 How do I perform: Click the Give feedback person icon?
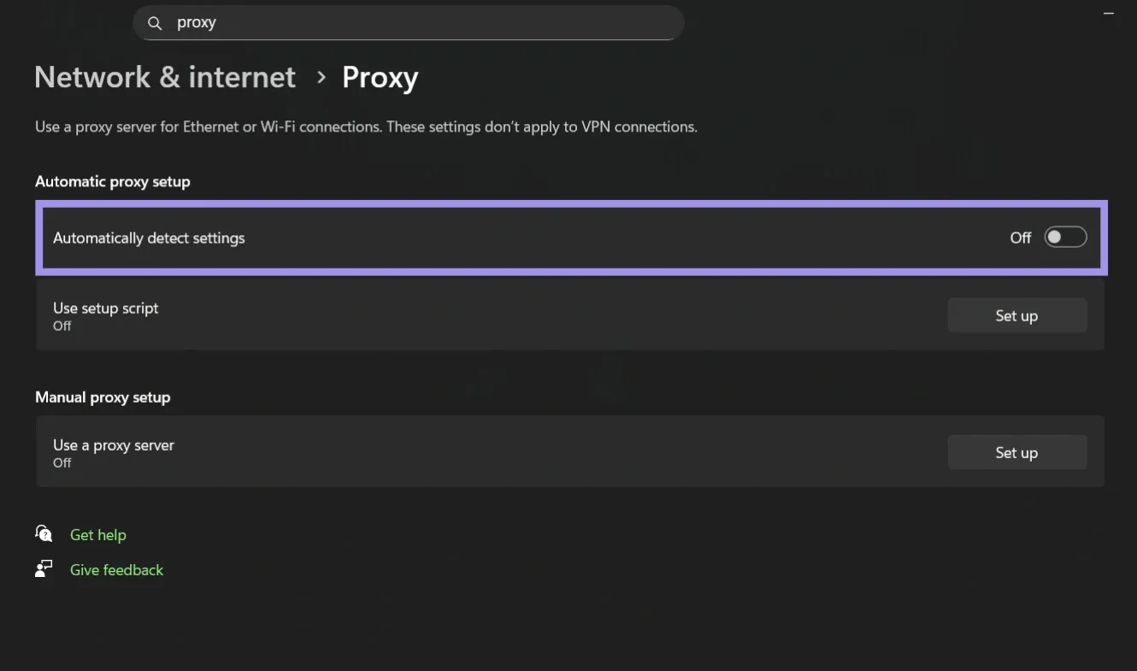coord(43,568)
